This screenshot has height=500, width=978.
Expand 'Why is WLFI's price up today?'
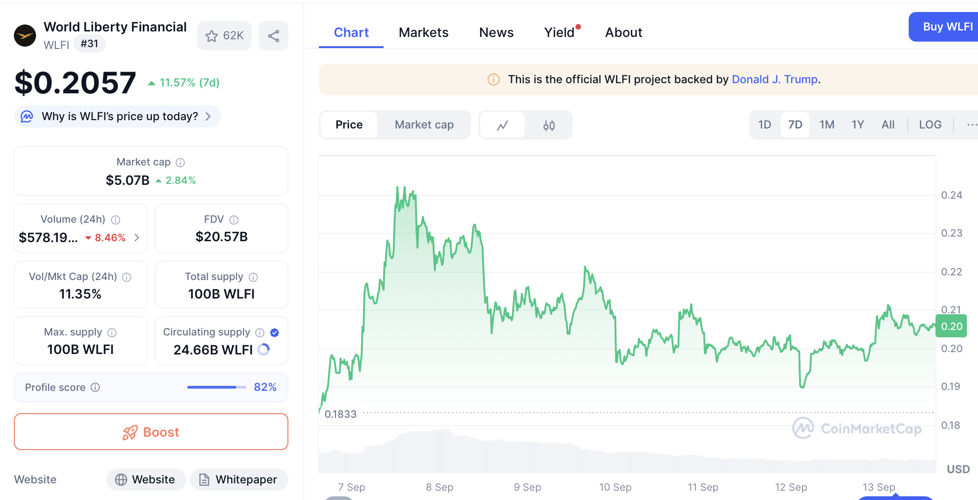pos(117,116)
